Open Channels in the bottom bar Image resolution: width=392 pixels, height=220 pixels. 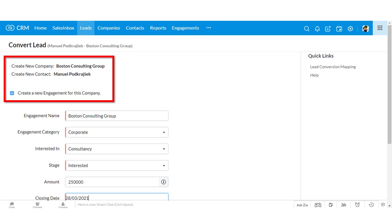tap(37, 205)
